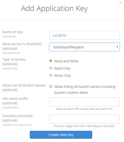Screen dimensions: 124x142
Task: Click the 'File name prefix:' label
Action: pyautogui.click(x=15, y=99)
